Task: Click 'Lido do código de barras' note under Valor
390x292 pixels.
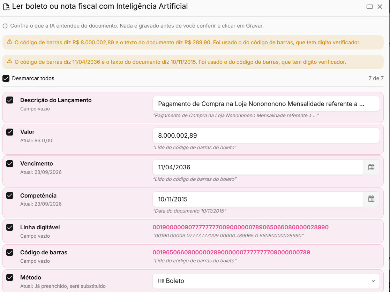Action: pos(195,147)
